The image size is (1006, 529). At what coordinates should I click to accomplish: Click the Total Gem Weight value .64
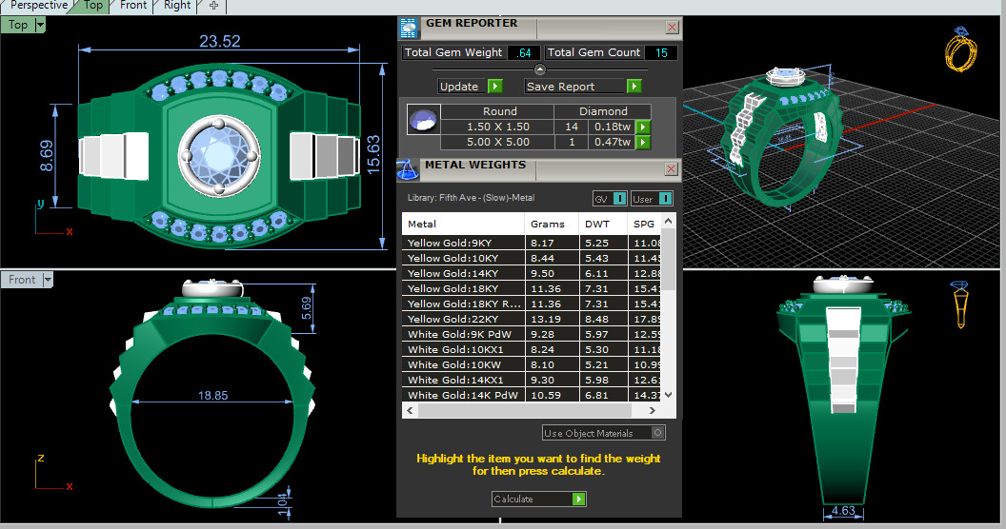pyautogui.click(x=524, y=52)
